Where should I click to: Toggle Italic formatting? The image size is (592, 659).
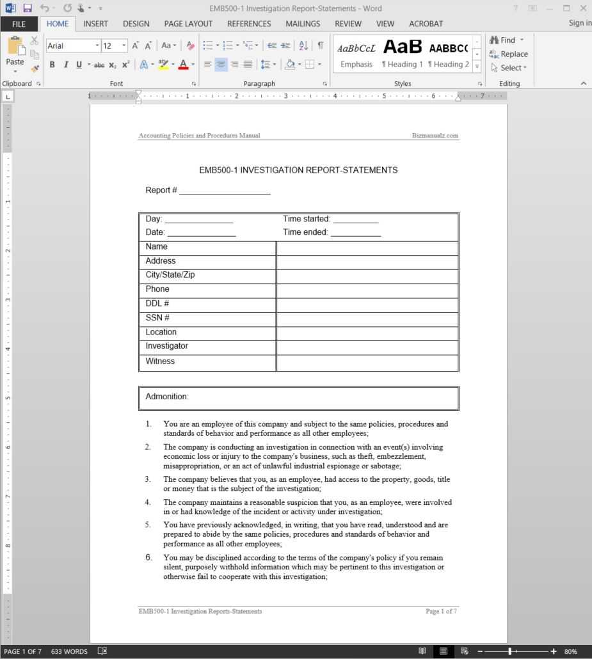pyautogui.click(x=66, y=65)
